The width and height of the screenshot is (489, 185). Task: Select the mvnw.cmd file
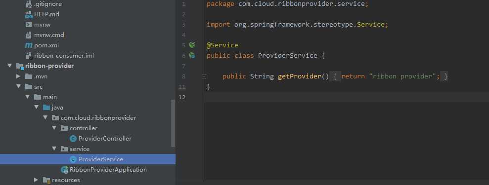pos(49,35)
